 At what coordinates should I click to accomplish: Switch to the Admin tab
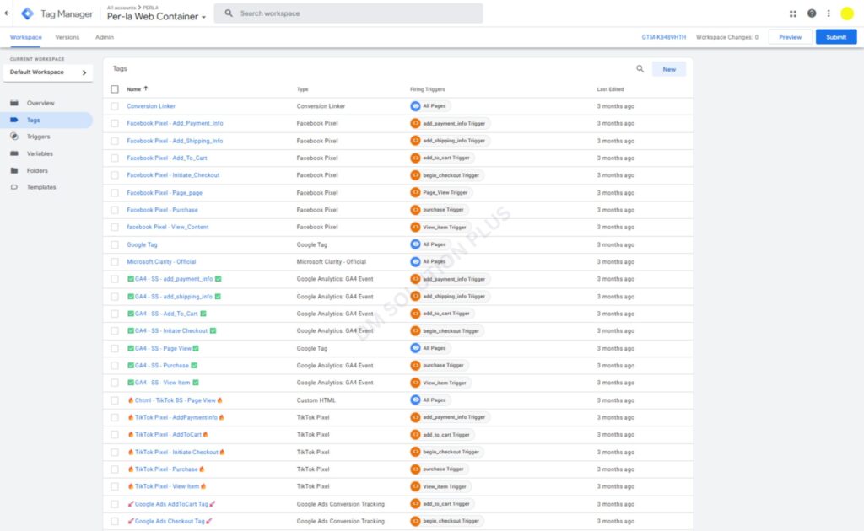(105, 37)
